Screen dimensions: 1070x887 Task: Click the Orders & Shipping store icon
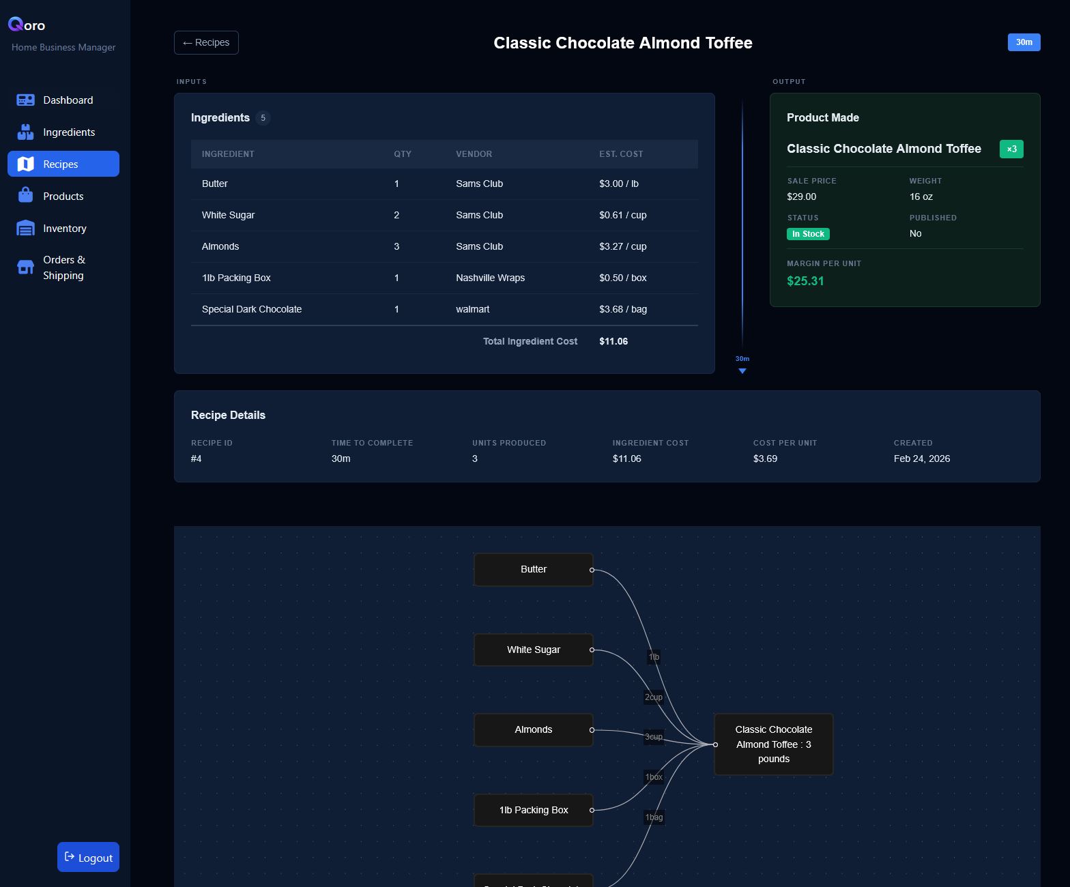tap(25, 267)
